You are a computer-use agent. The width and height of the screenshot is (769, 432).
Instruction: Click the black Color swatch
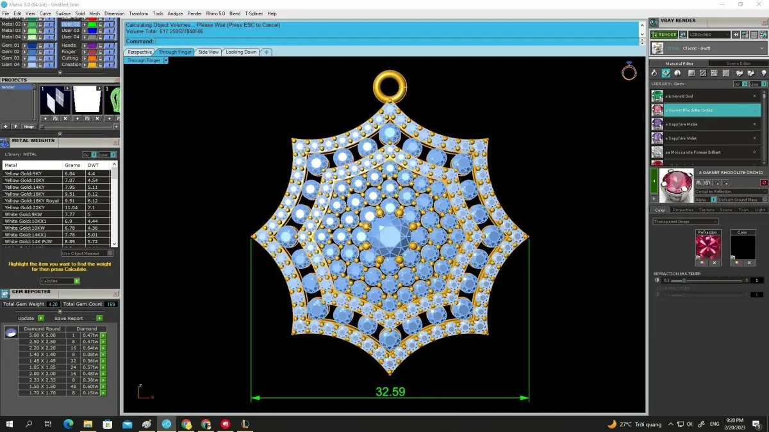742,246
